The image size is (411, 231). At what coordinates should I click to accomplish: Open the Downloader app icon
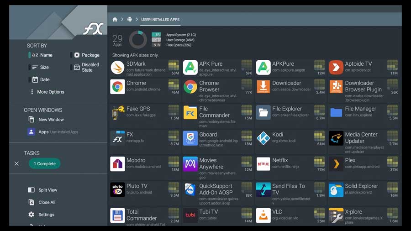[x=263, y=87]
